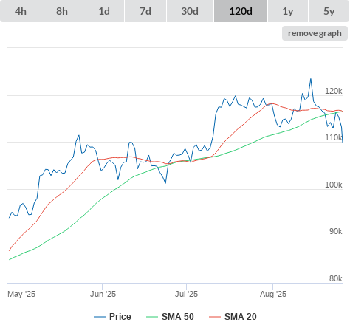Click the green SMA 50 line swatch
350x336 pixels.
[152, 317]
